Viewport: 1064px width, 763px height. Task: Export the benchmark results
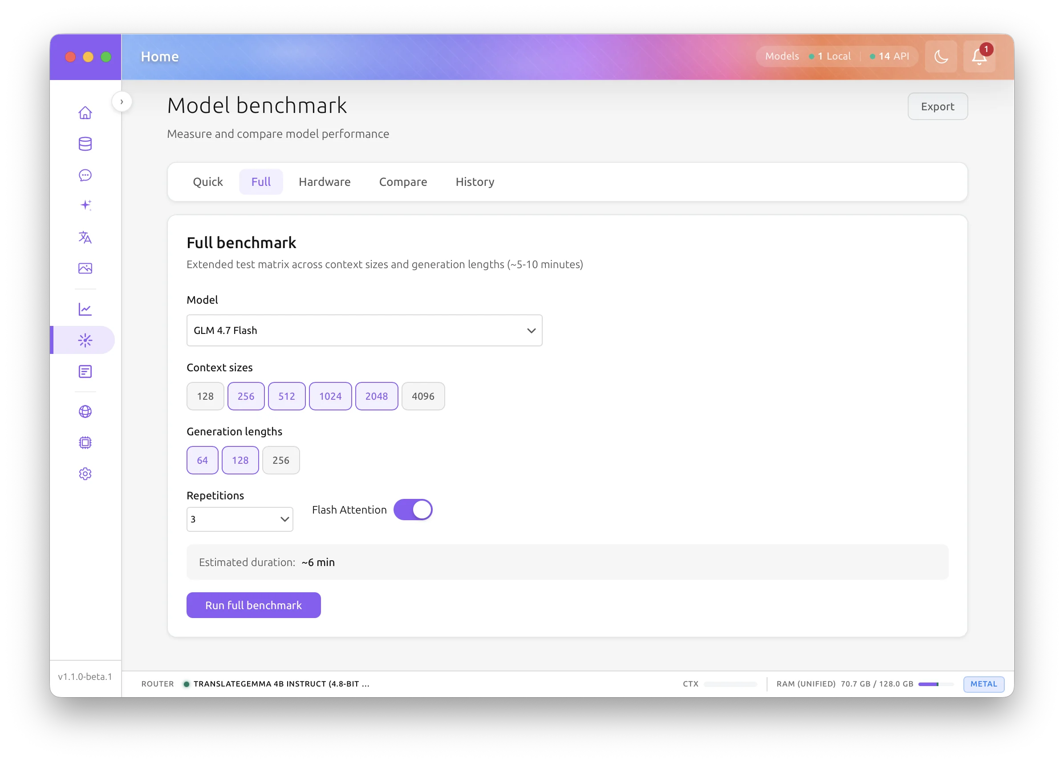click(x=937, y=106)
